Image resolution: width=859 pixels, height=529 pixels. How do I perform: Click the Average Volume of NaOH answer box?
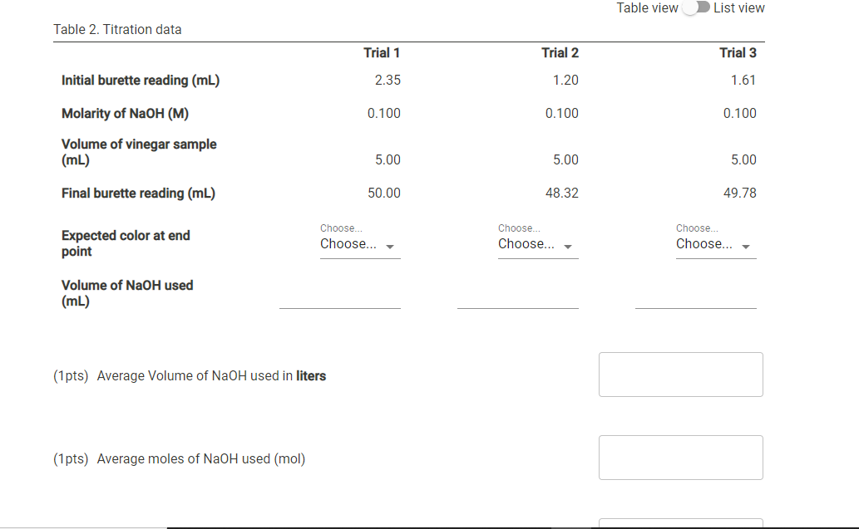(680, 375)
